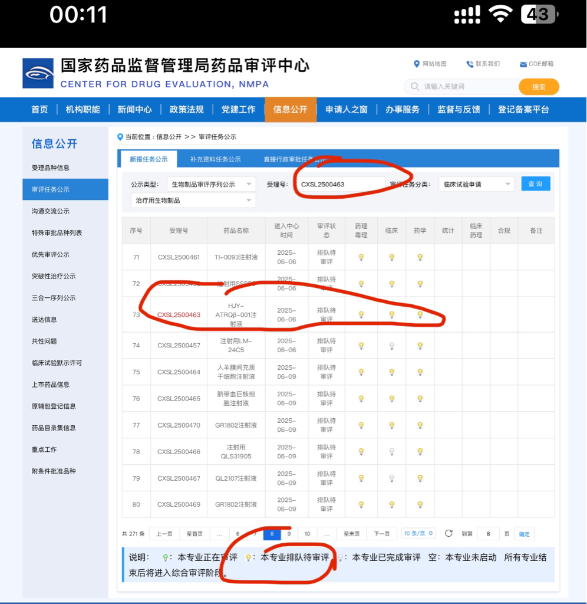Click the grey 临床 bulb for CXSL2500457

click(x=391, y=346)
